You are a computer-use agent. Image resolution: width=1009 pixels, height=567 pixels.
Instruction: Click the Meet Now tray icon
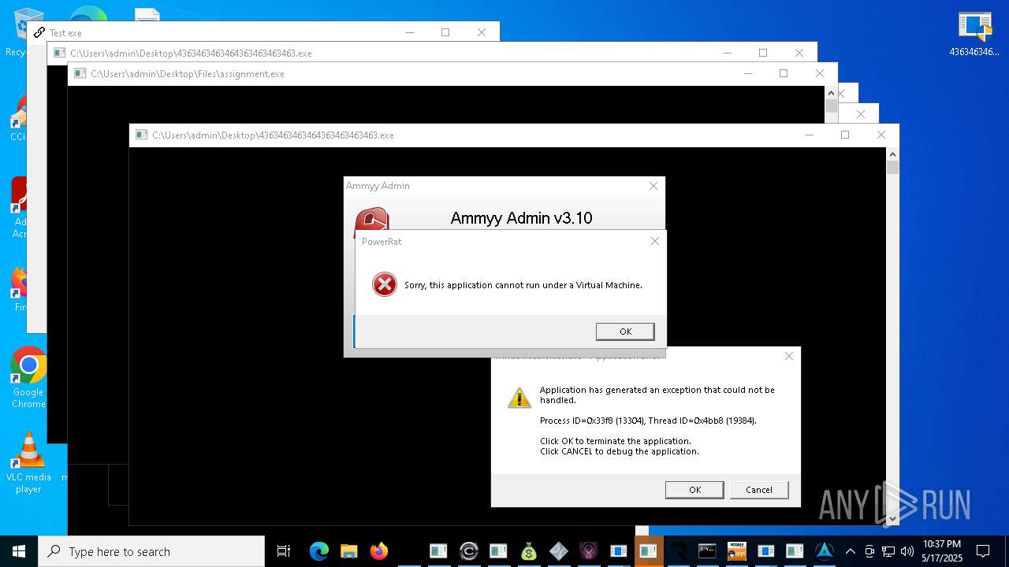point(869,551)
